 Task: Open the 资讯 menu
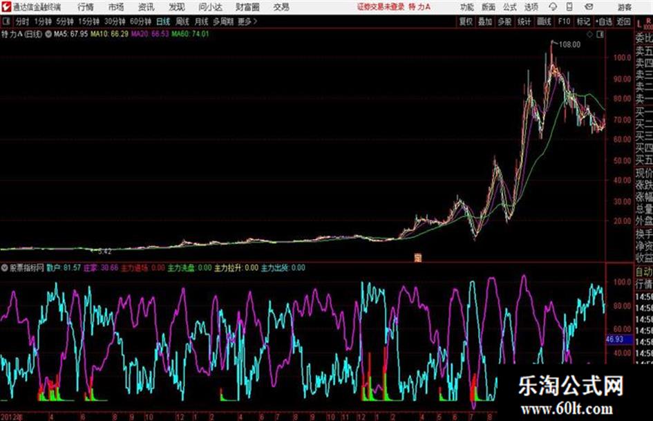[146, 7]
